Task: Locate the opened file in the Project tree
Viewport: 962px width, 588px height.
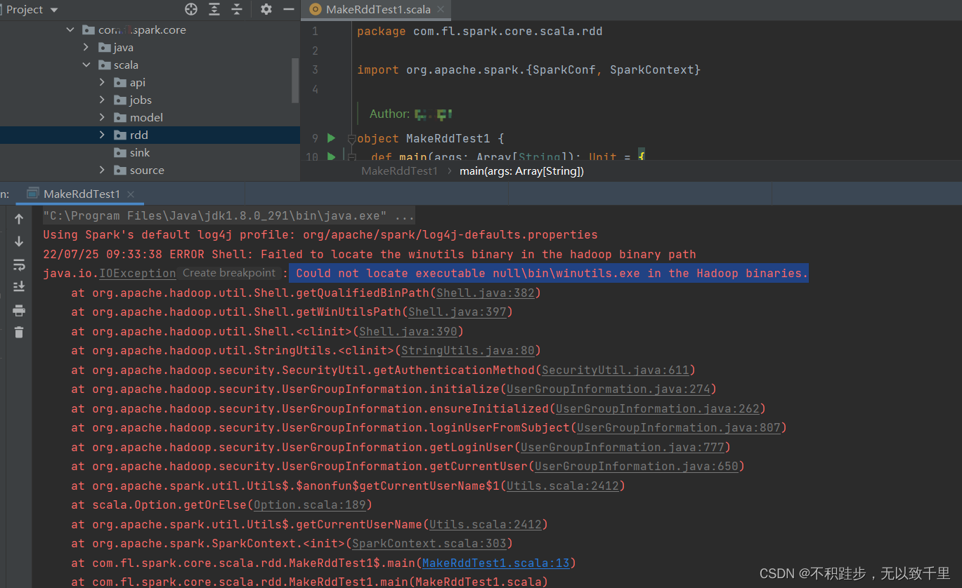Action: (191, 9)
